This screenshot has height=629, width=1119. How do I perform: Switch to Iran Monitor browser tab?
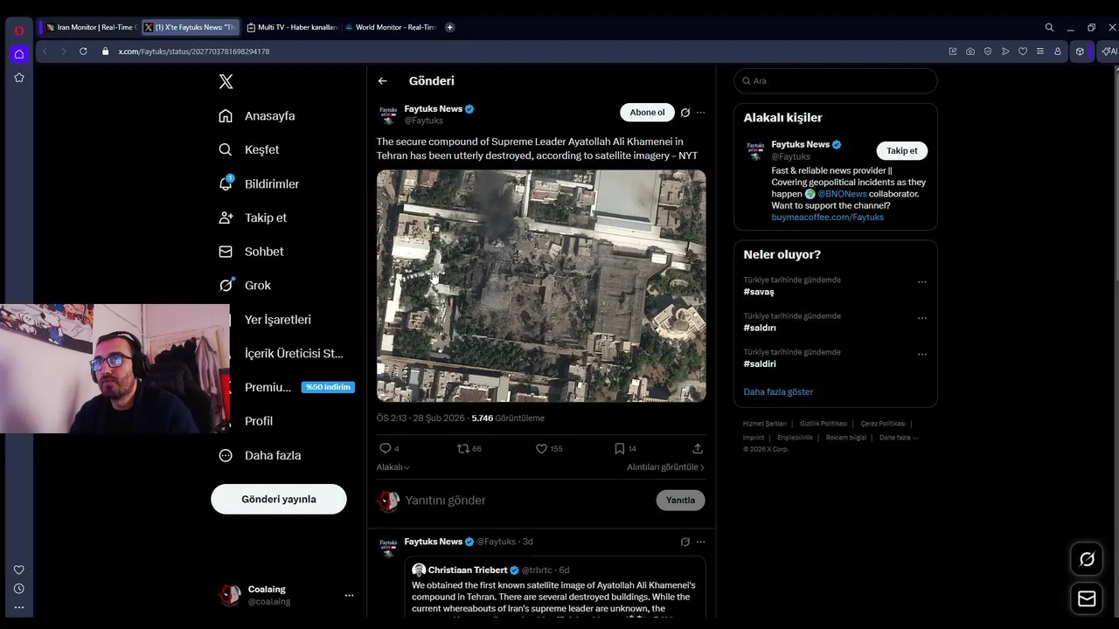tap(90, 27)
